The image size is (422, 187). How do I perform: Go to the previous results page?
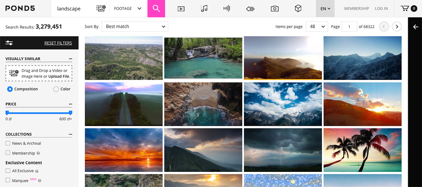pyautogui.click(x=384, y=27)
